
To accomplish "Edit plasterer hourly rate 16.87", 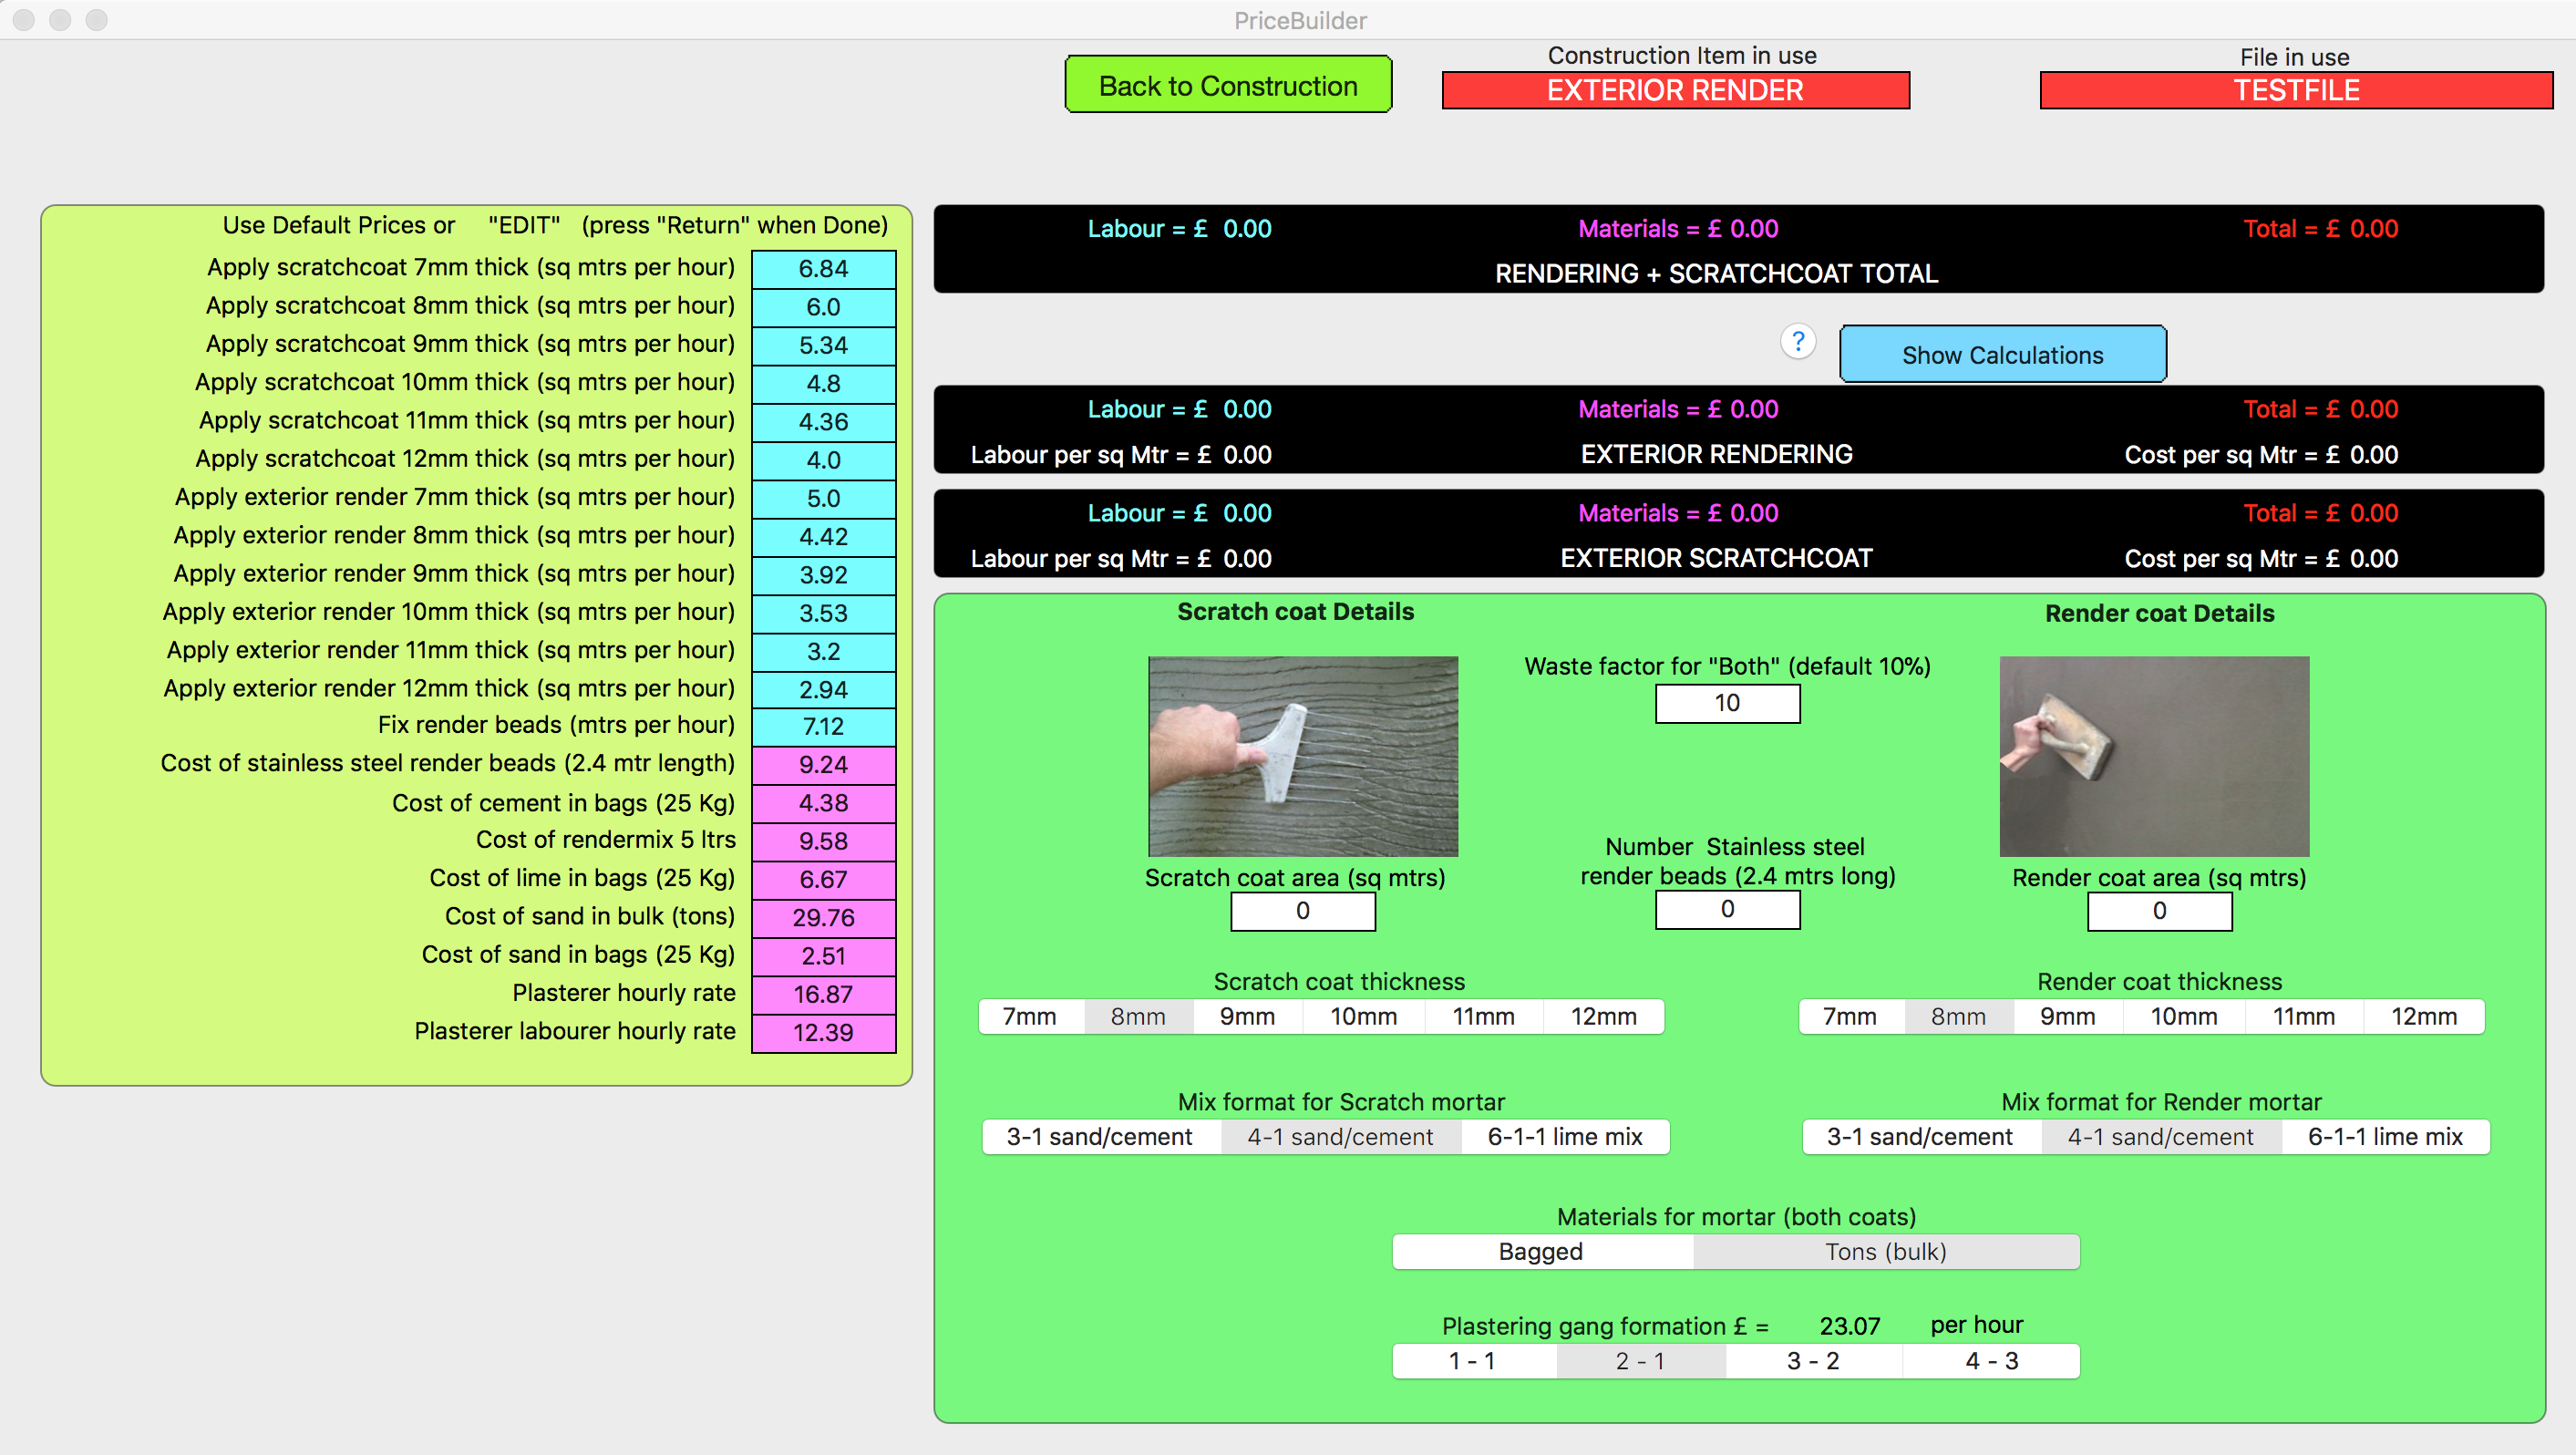I will click(823, 994).
